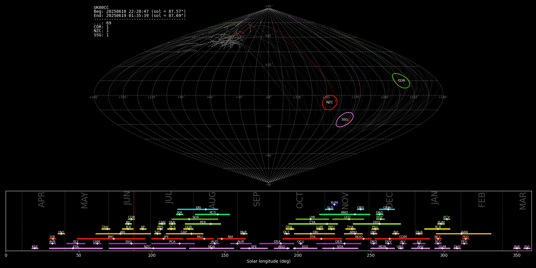Click the COM red shower bar
Image resolution: width=536 pixels, height=268 pixels.
pyautogui.click(x=402, y=239)
